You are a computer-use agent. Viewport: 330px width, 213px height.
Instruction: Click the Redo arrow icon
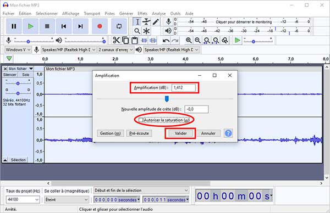[x=175, y=40]
